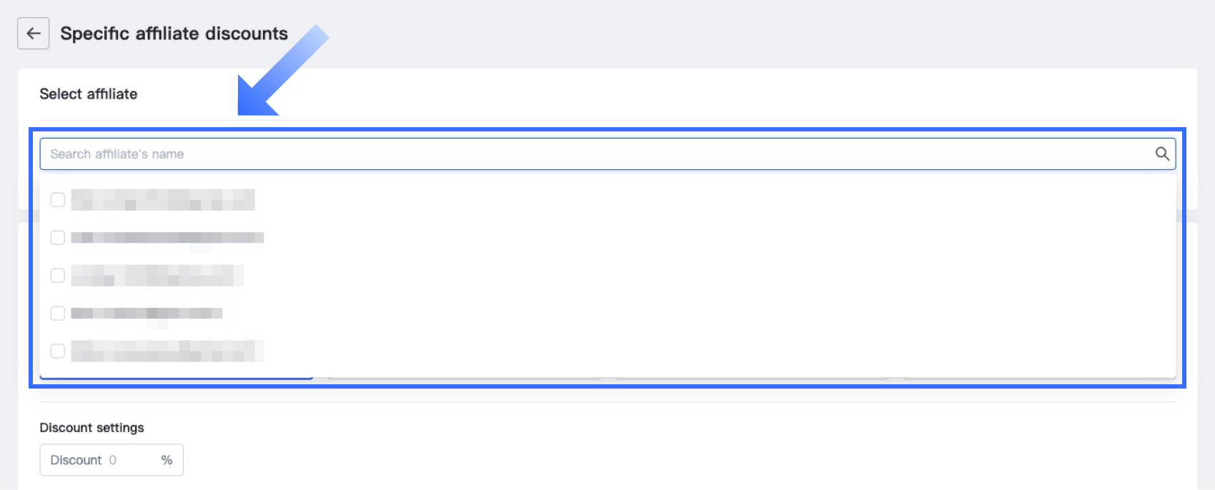Enable the third affiliate checkbox
The height and width of the screenshot is (490, 1215).
pyautogui.click(x=58, y=276)
